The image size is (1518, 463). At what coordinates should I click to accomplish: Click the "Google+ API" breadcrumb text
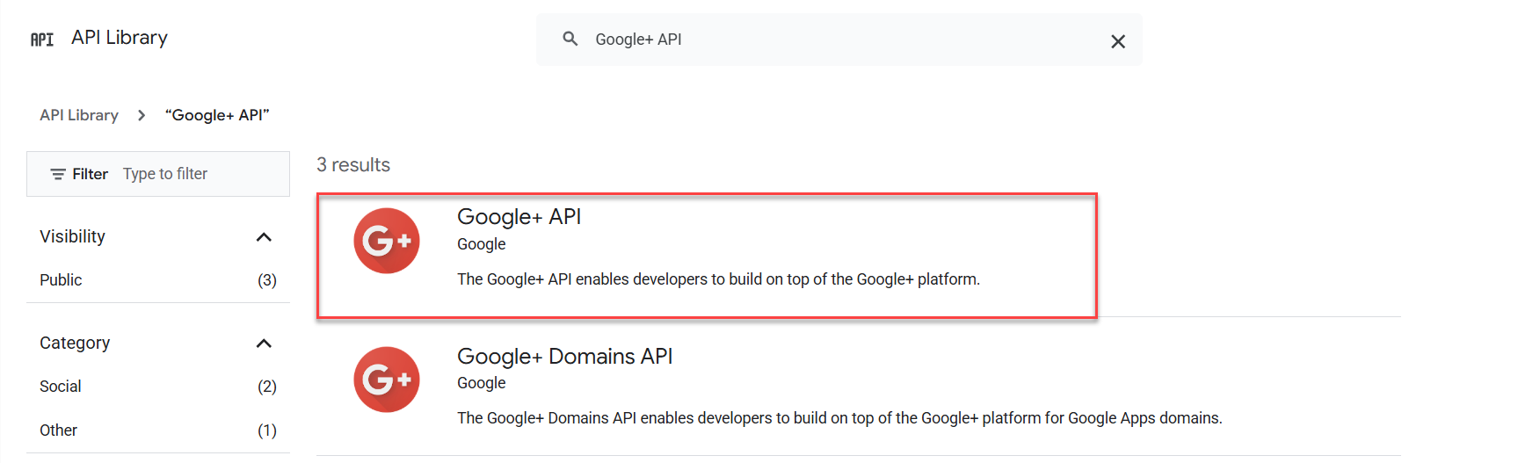coord(217,115)
